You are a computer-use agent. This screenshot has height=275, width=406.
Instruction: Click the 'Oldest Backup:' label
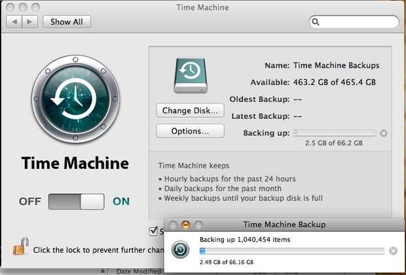[259, 99]
